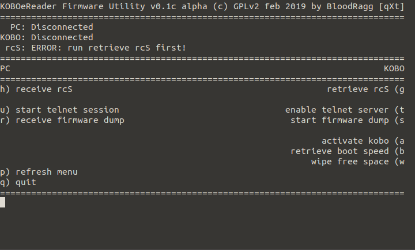415x250 pixels.
Task: Click the 'h) receive rcS' menu option
Action: pyautogui.click(x=36, y=89)
